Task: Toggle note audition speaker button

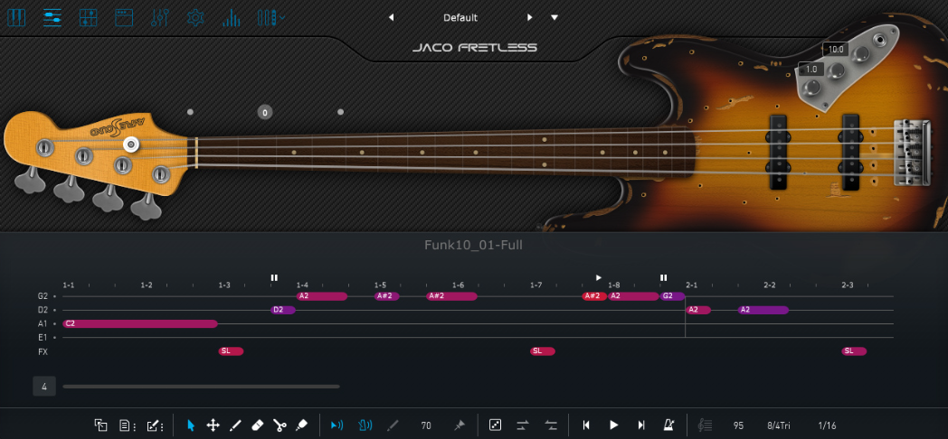Action: click(337, 425)
